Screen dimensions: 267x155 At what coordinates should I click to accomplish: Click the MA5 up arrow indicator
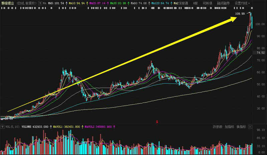click(x=66, y=3)
